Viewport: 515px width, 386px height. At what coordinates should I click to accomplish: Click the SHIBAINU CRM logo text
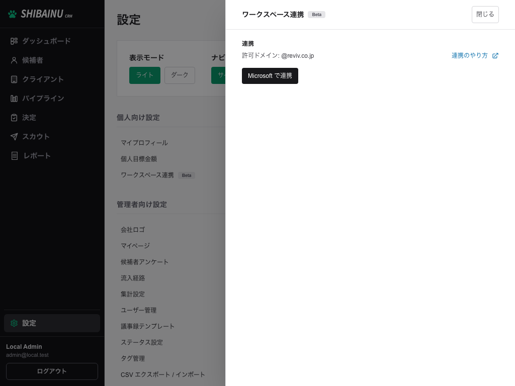point(46,14)
